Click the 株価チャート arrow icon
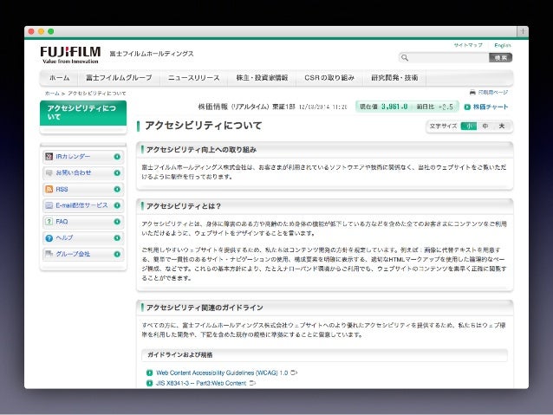This screenshot has height=415, width=553. (467, 107)
